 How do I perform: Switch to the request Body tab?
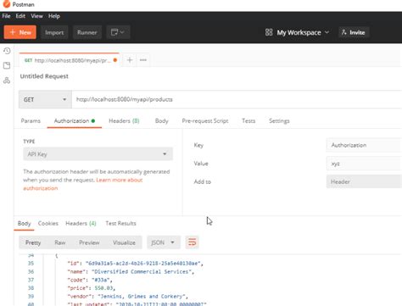(x=162, y=121)
